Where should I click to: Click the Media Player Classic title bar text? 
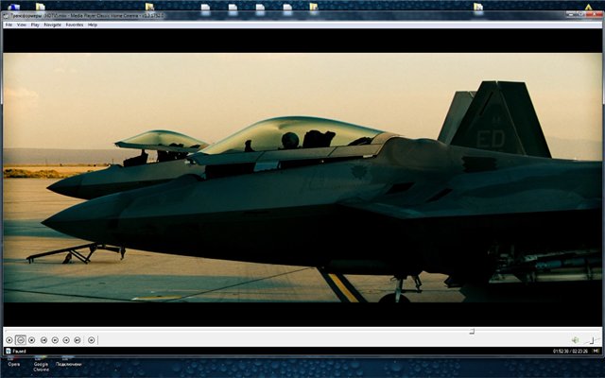click(86, 15)
